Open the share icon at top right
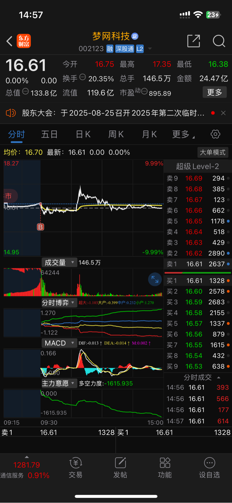 point(194,41)
